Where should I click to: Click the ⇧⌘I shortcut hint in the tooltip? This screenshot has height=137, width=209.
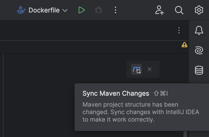pyautogui.click(x=160, y=94)
